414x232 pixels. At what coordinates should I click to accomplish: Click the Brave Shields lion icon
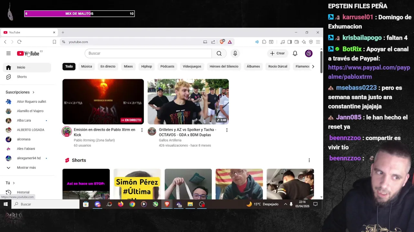click(222, 42)
